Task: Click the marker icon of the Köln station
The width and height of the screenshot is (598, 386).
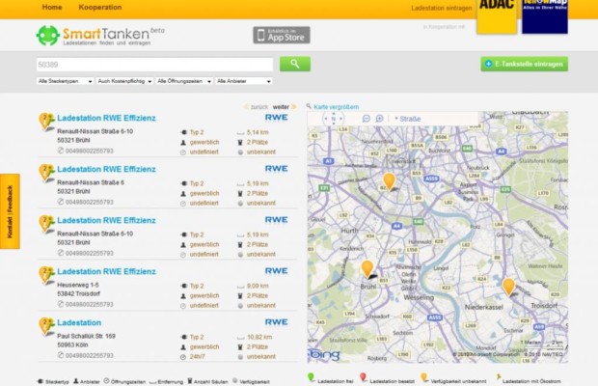Action: (46, 326)
